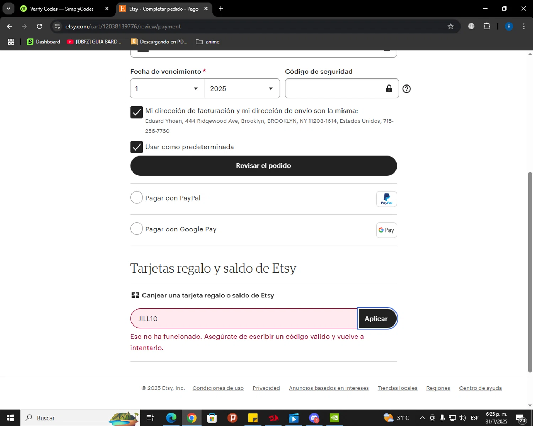Switch to the Etsy Completar pedido tab

[x=163, y=9]
